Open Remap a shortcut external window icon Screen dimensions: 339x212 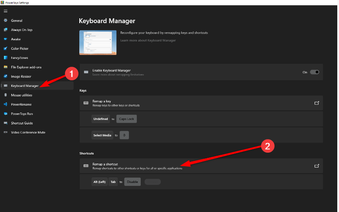click(317, 166)
